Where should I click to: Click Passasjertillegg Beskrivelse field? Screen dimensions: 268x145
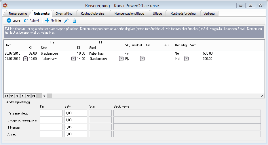[x=187, y=113]
